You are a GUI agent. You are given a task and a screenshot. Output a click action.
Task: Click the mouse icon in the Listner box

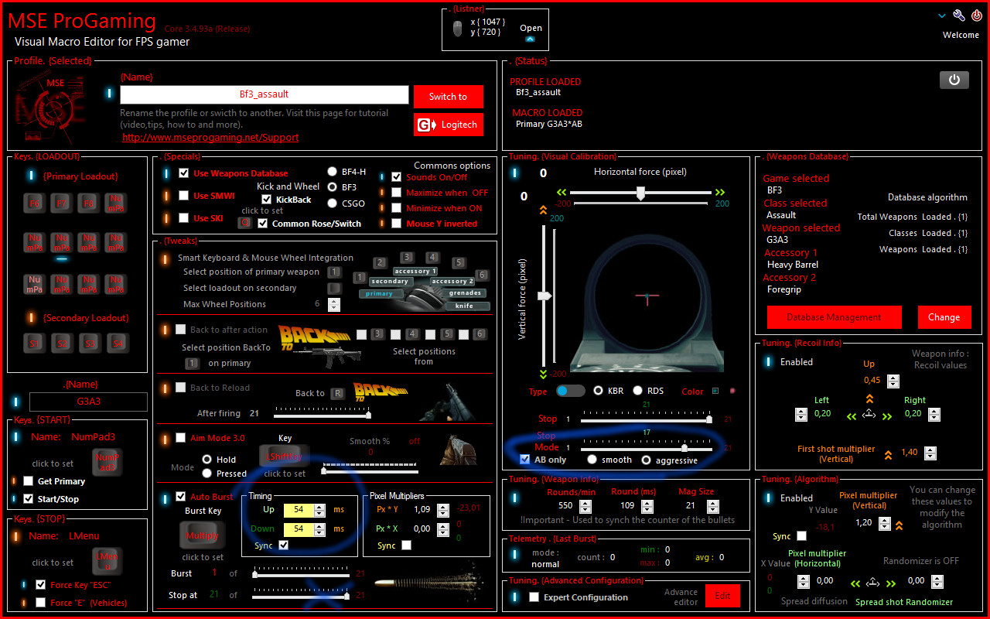(457, 29)
